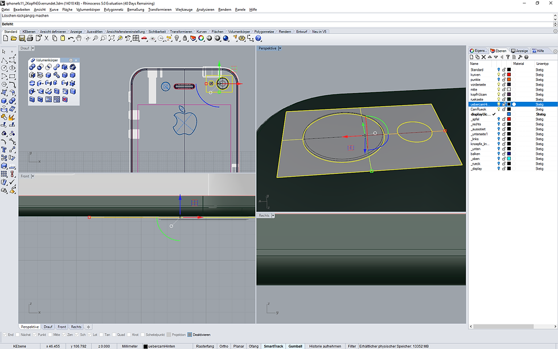This screenshot has height=349, width=558.
Task: Open Millimeter units in status bar
Action: tap(130, 346)
